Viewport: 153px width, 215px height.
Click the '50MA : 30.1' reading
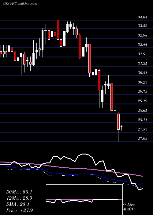point(19,192)
